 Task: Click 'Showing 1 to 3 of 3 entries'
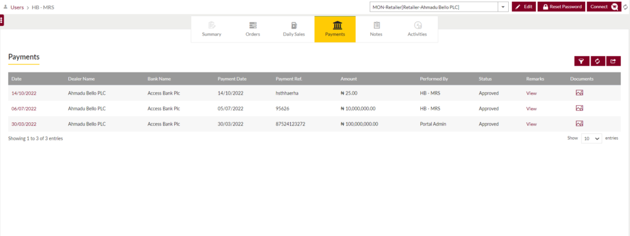pos(35,138)
